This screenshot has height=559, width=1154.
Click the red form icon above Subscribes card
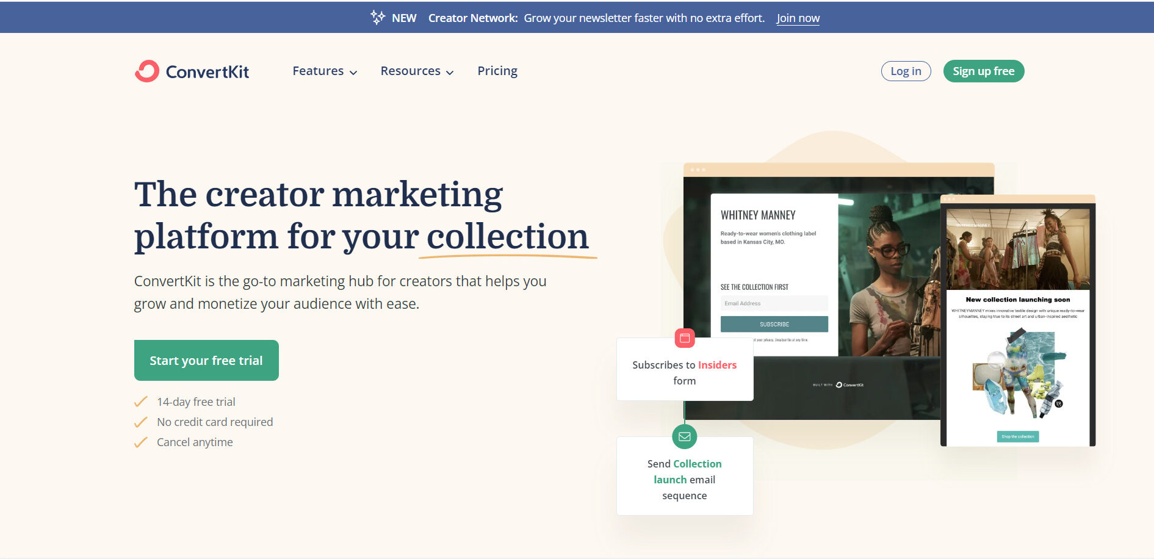coord(685,338)
